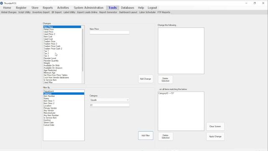Select Inactive in Filter By list
268x151 pixels.
point(47,120)
